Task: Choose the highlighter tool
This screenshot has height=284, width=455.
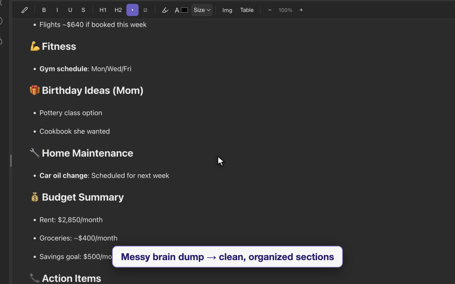Action: tap(165, 10)
